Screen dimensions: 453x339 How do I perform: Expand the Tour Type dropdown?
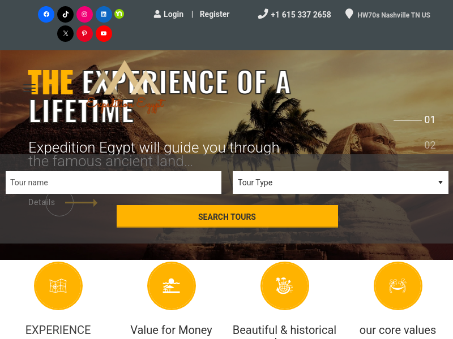340,182
